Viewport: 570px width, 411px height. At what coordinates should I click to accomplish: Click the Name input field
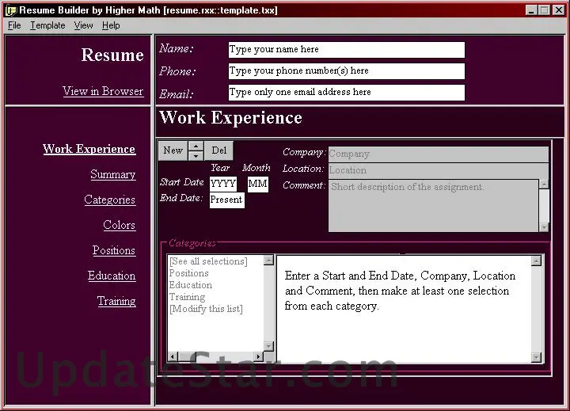346,50
